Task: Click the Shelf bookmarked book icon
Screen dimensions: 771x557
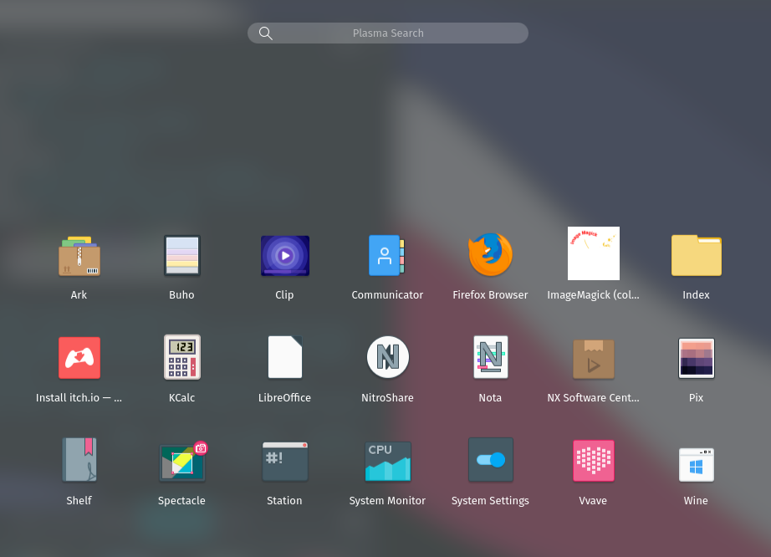Action: 79,460
